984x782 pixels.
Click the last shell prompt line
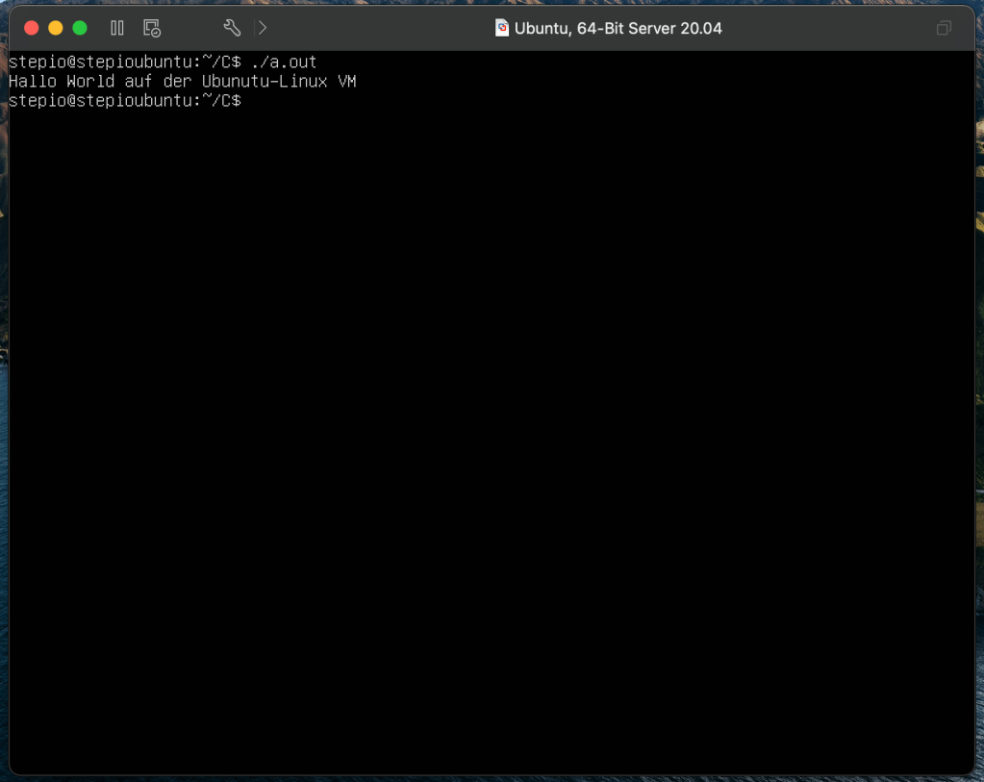click(x=124, y=100)
